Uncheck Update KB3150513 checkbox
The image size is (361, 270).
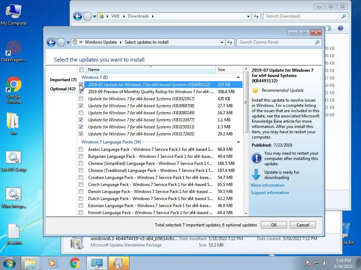point(81,127)
